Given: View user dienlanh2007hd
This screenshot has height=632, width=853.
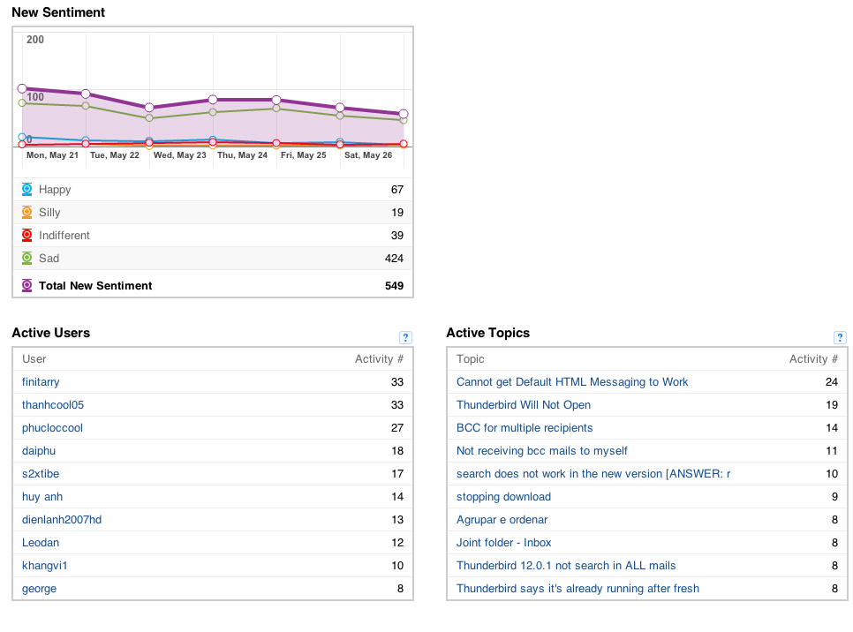Looking at the screenshot, I should point(62,519).
